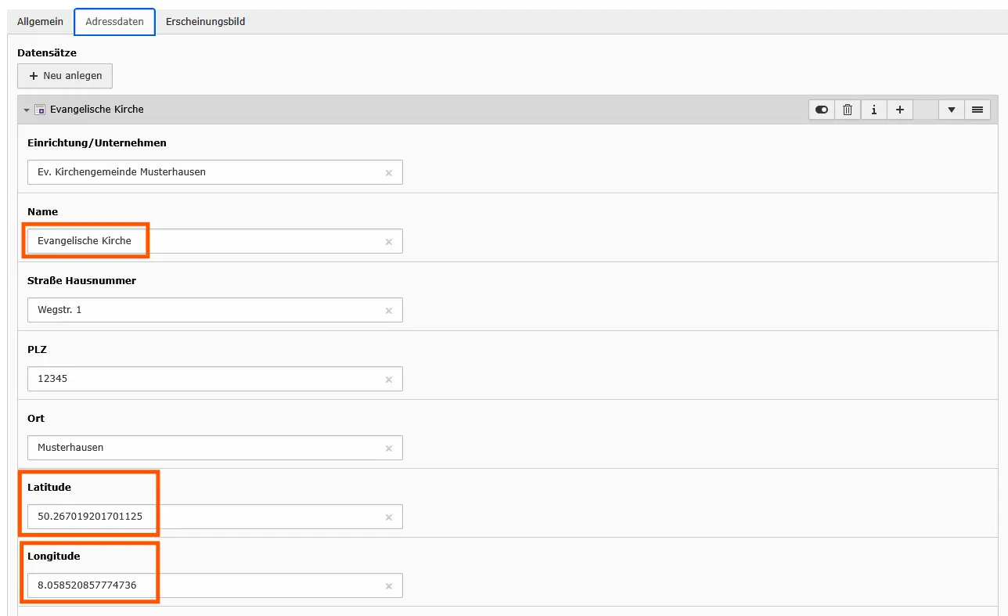Clear the Name field value
Viewport: 1008px width, 616px height.
(389, 241)
